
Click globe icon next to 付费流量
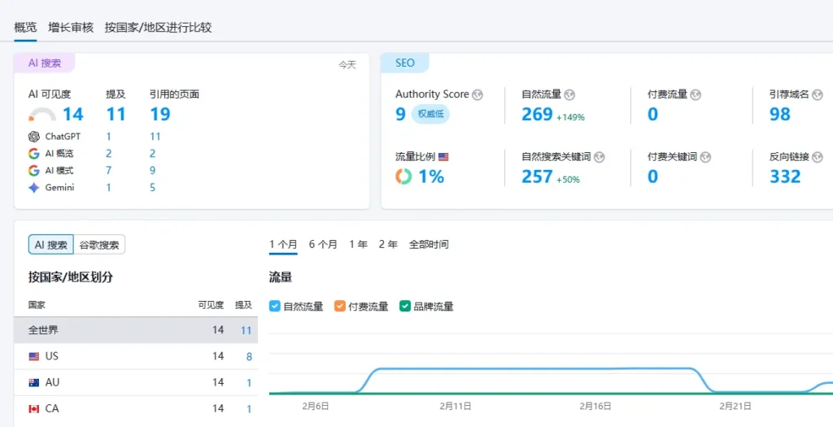click(696, 95)
